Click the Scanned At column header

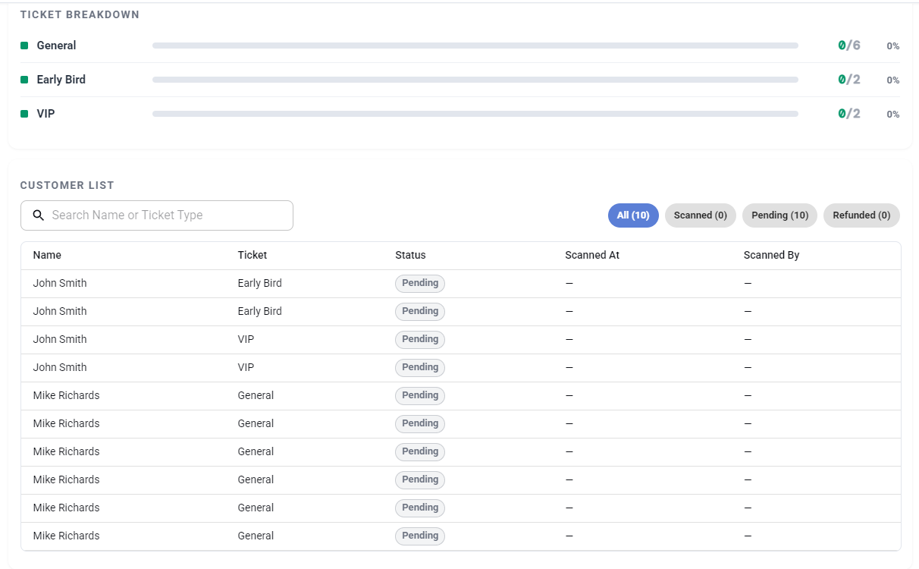[592, 255]
